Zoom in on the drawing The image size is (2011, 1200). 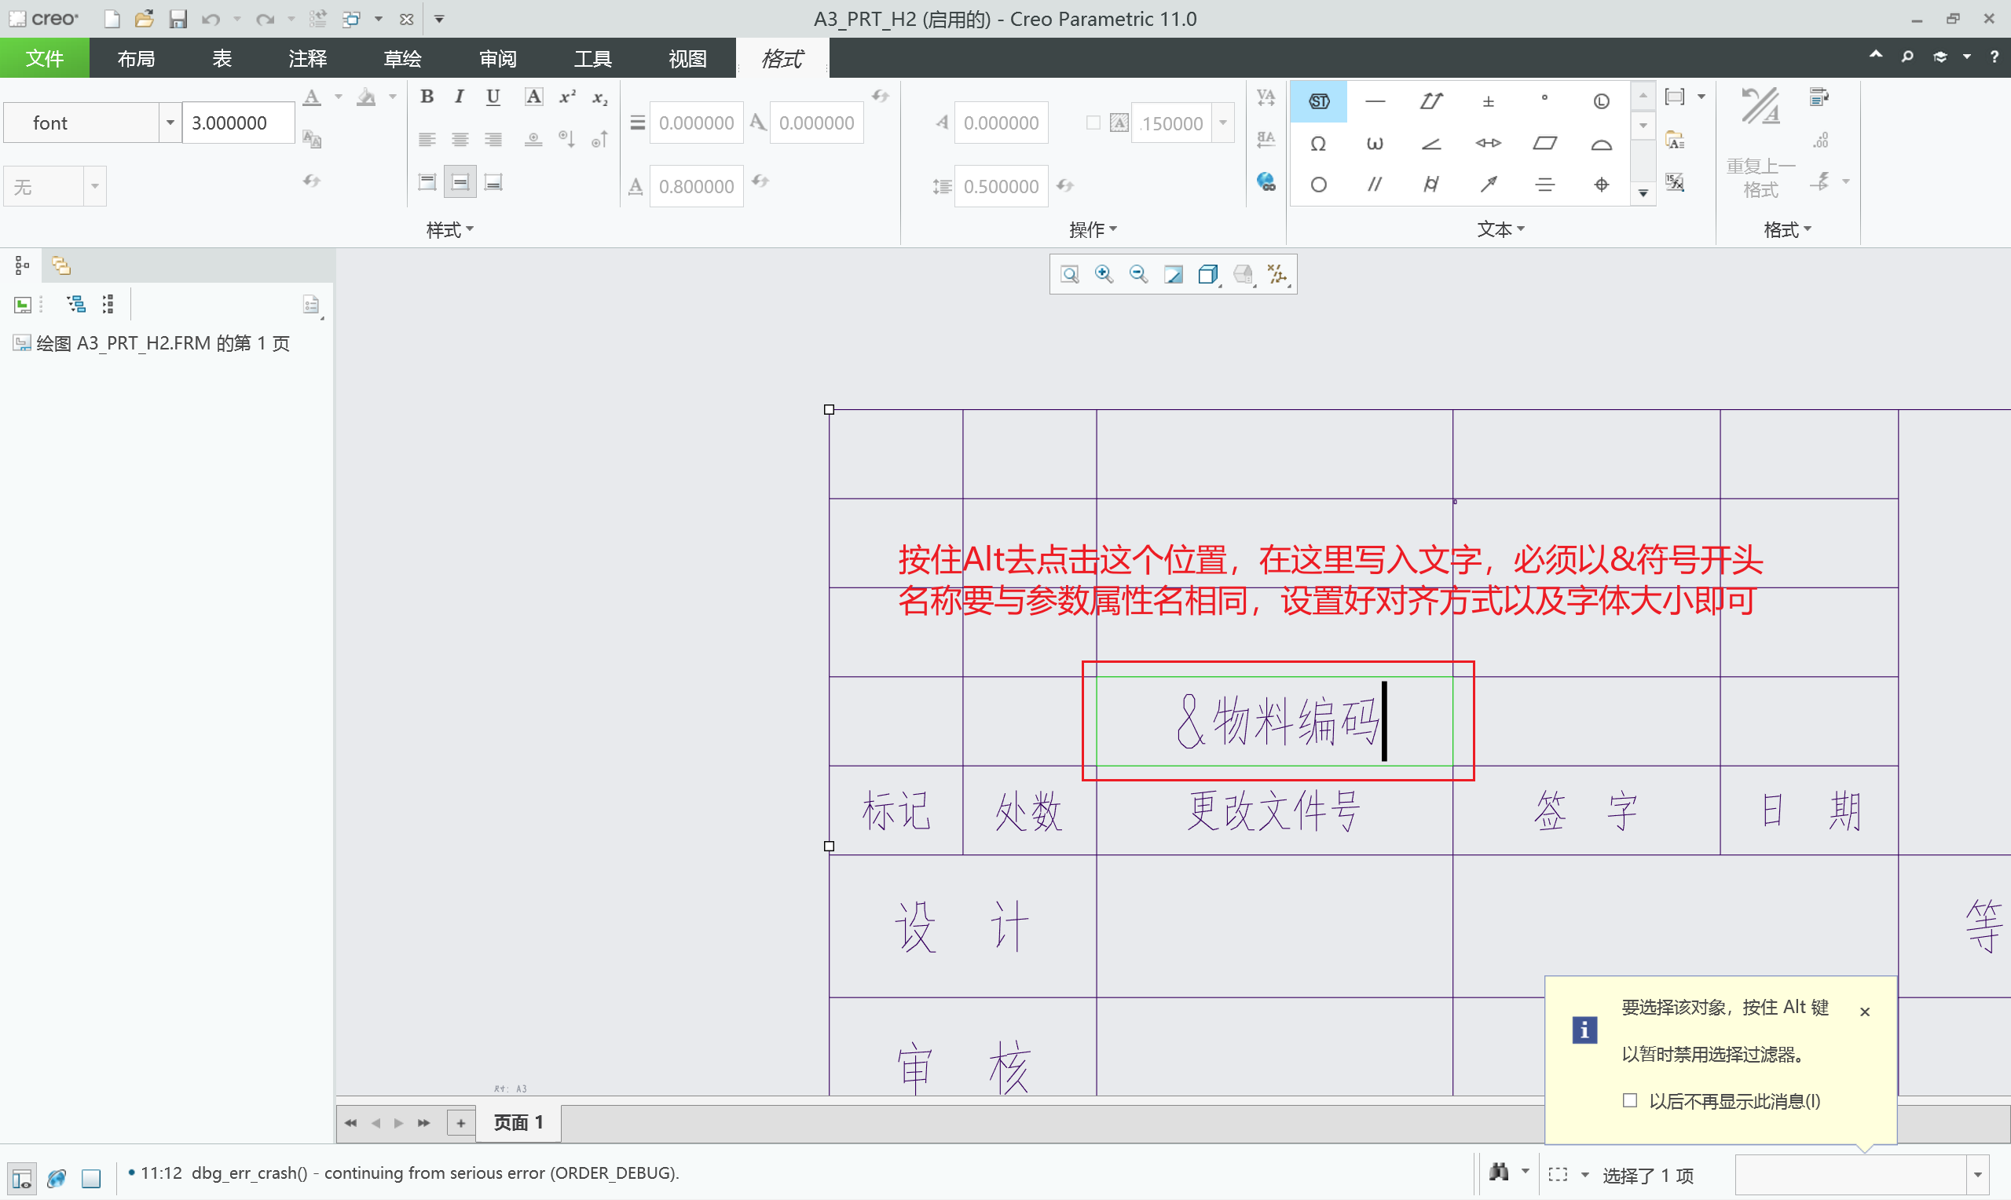1104,275
